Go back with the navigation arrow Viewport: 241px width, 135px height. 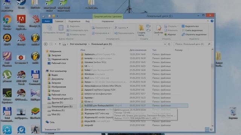[46, 44]
